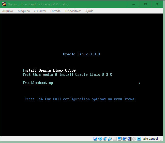This screenshot has width=165, height=143.
Task: Maximize the OraLinux VirtualBox window
Action: point(146,4)
